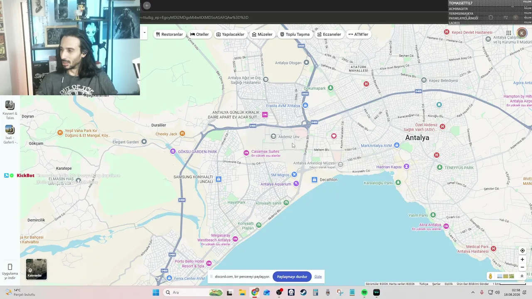Click the browser address bar URL

[x=194, y=17]
